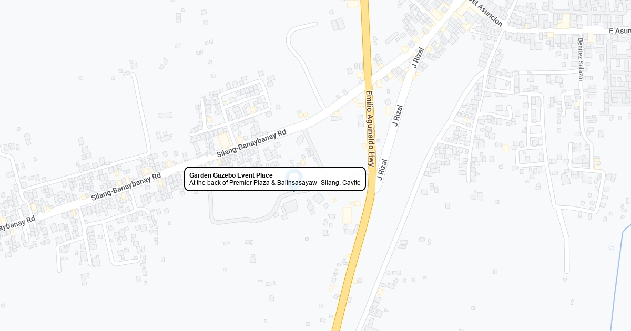The image size is (631, 331).
Task: Click the Silang-Banaybanay Rd label near the highway
Action: tap(251, 143)
